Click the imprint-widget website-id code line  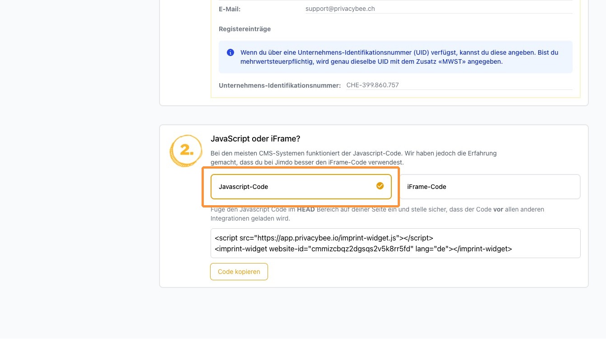pos(363,249)
